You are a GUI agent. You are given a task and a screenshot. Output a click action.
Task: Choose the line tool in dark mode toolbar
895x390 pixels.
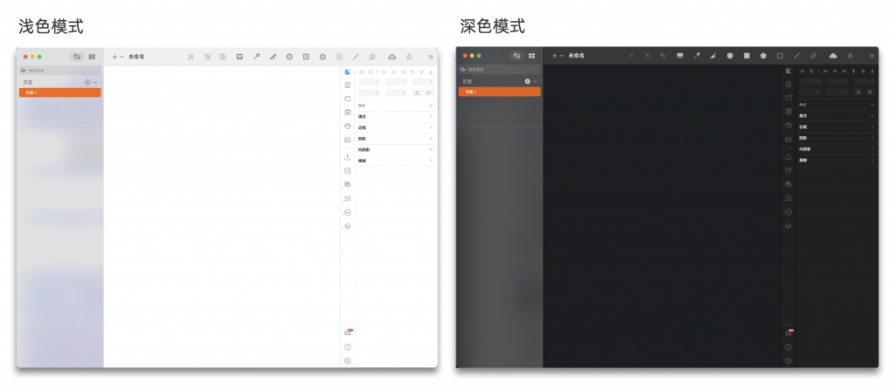[x=796, y=56]
